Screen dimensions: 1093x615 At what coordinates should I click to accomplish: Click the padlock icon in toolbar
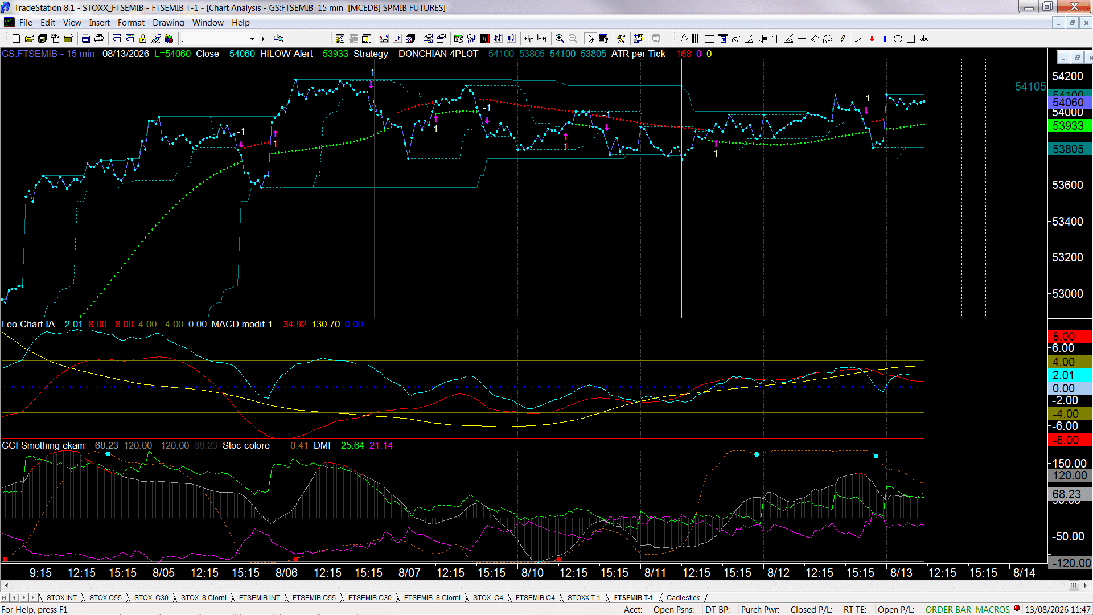pyautogui.click(x=143, y=39)
